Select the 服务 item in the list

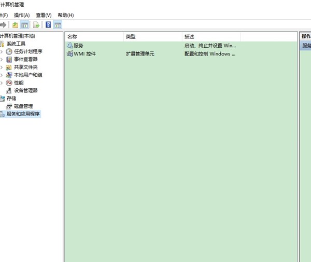coord(78,46)
